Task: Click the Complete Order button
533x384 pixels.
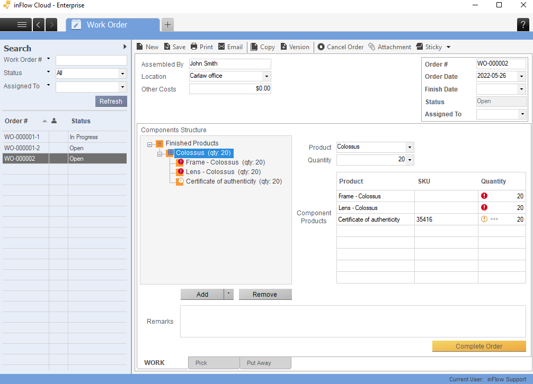Action: tap(478, 346)
